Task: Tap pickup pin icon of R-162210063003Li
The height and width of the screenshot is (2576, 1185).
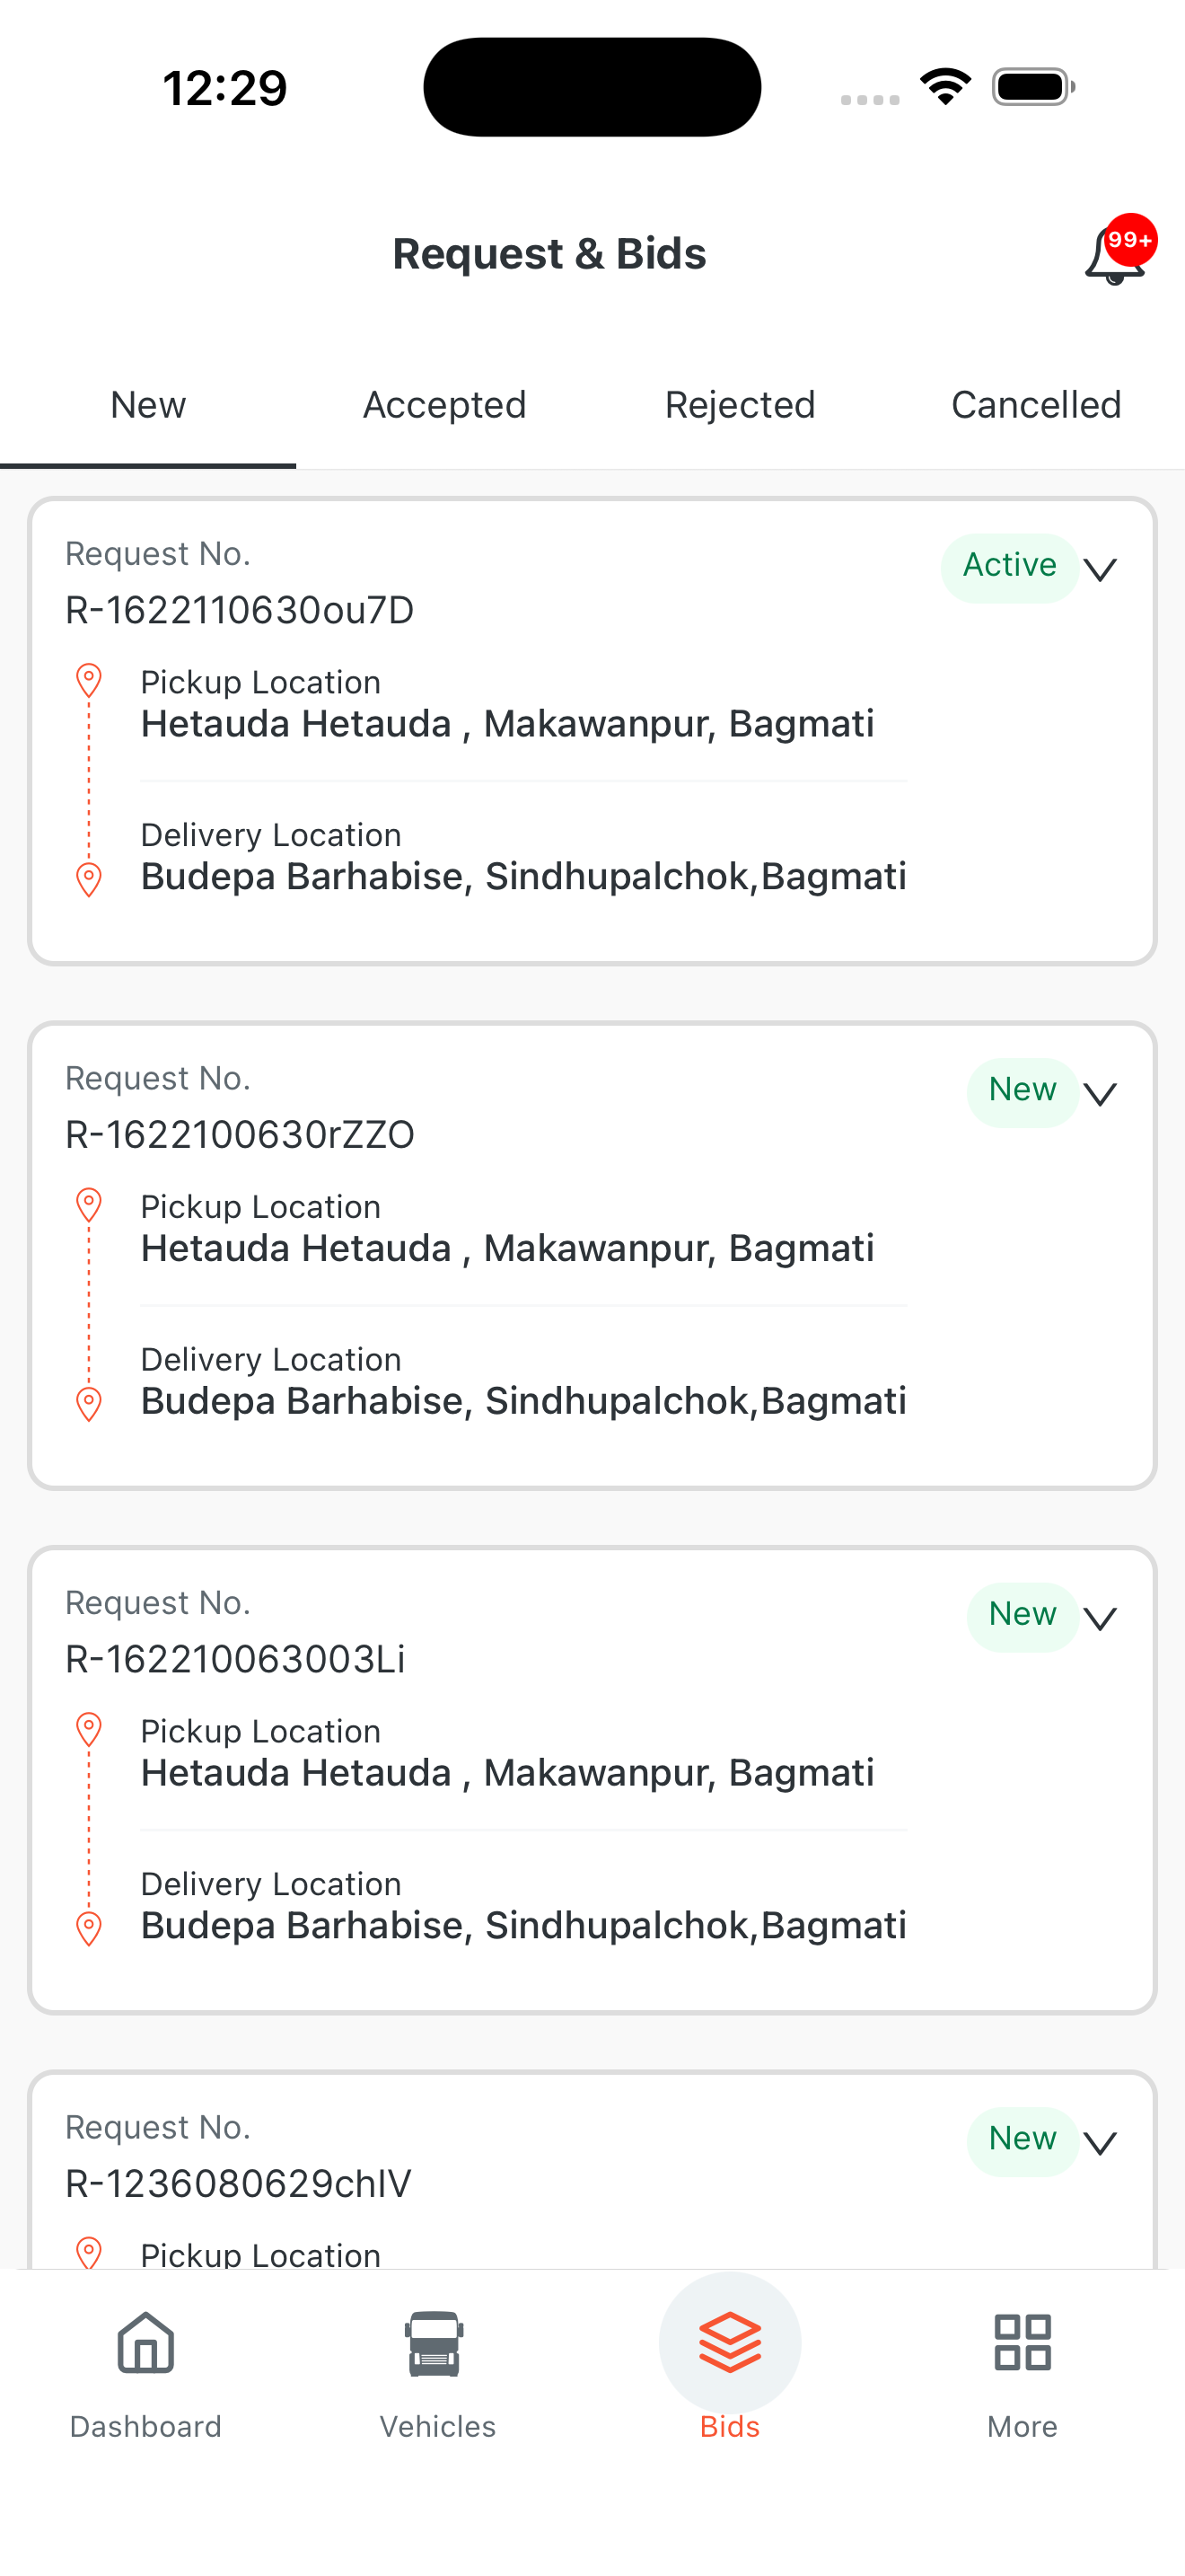Action: [89, 1730]
